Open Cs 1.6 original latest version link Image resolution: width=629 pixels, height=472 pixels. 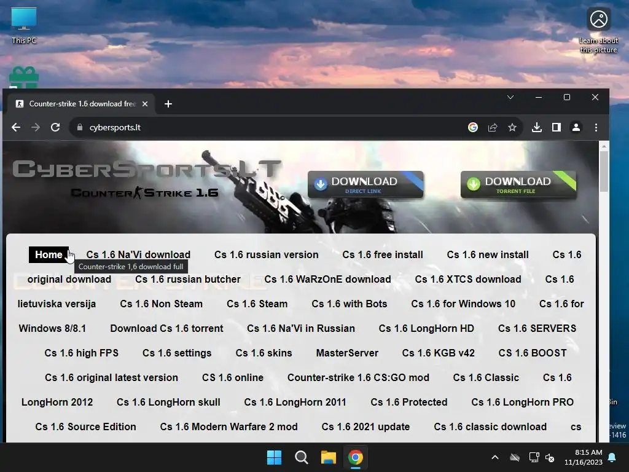112,377
